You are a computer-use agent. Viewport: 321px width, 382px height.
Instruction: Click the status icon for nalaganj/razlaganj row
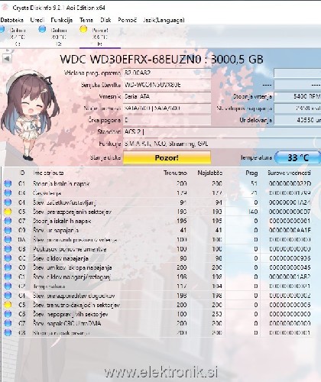coord(8,277)
